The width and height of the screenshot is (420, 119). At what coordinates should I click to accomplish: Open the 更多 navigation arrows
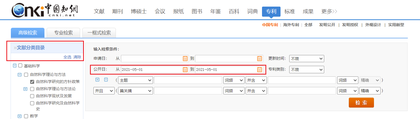(x=335, y=11)
